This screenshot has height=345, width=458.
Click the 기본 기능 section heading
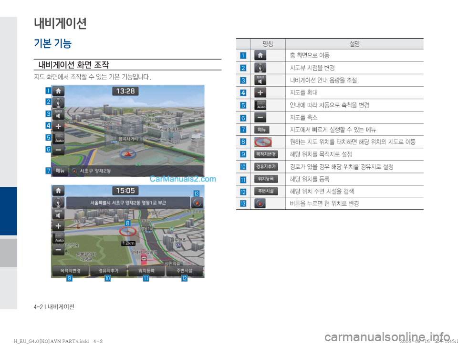[53, 43]
